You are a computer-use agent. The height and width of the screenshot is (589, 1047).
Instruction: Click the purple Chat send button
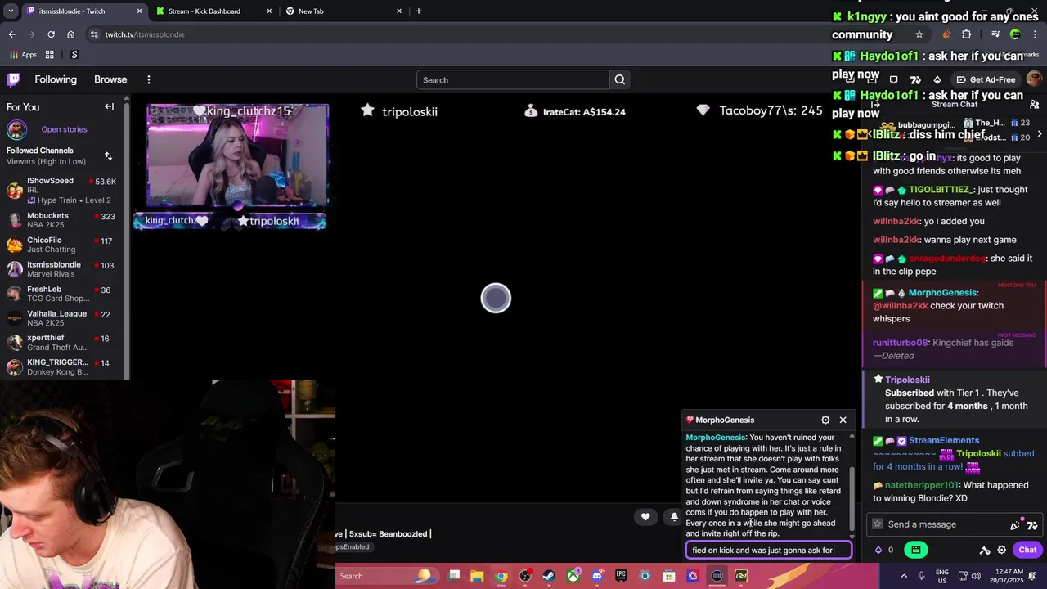click(x=1027, y=550)
